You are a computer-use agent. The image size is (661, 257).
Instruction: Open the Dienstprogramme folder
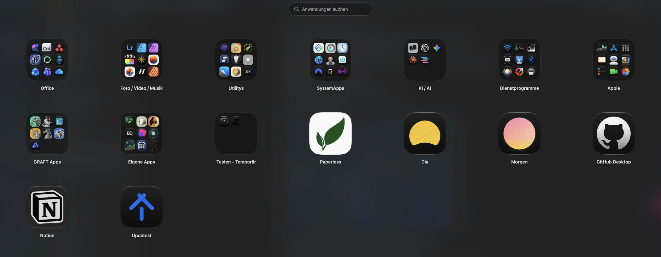tap(519, 60)
